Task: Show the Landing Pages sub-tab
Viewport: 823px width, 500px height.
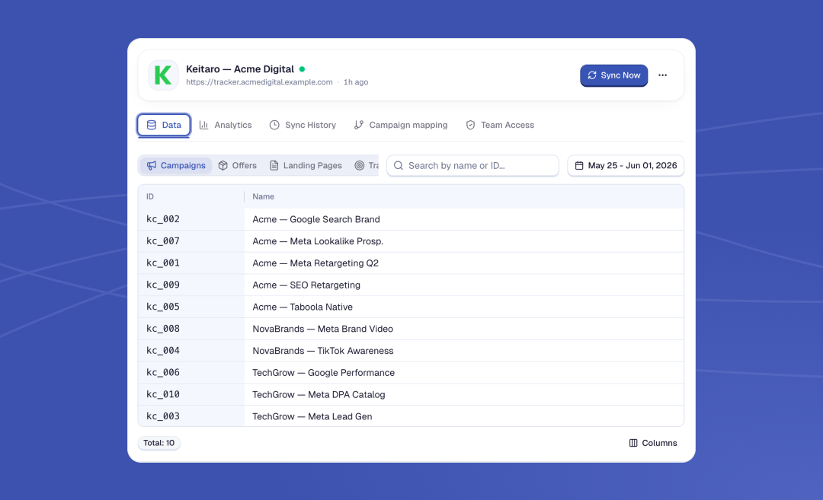Action: point(306,166)
